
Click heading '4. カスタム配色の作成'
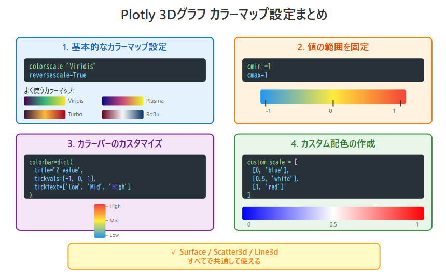[x=333, y=143]
